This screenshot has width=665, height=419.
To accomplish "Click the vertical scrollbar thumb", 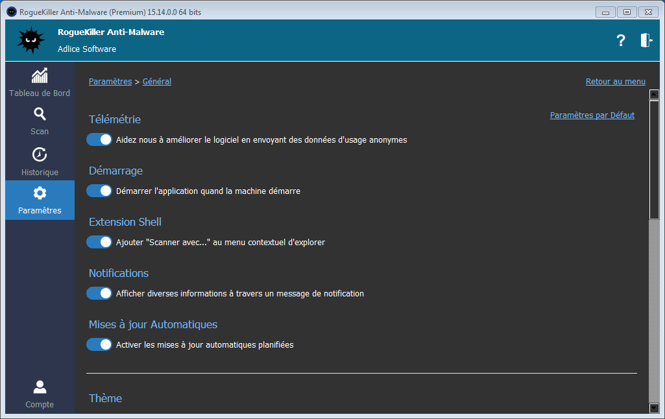I will [654, 159].
